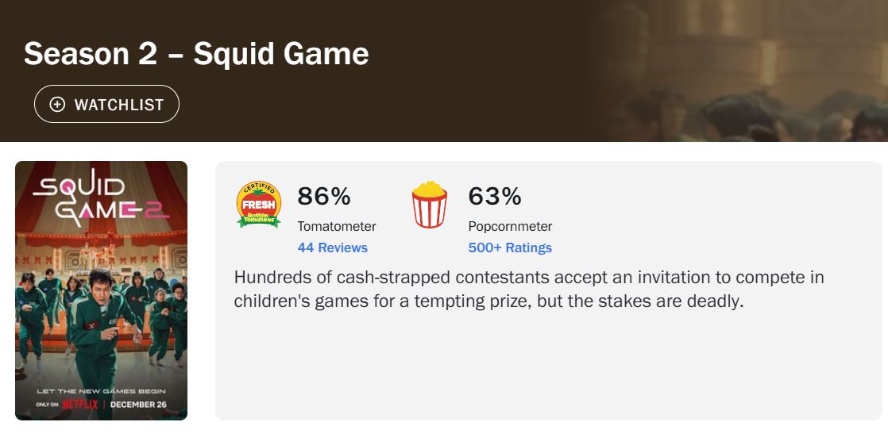This screenshot has width=888, height=445.
Task: Click the "Only on" text on poster
Action: coord(48,405)
